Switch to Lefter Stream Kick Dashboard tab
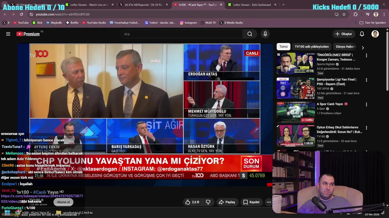This screenshot has height=218, width=389. point(252,5)
